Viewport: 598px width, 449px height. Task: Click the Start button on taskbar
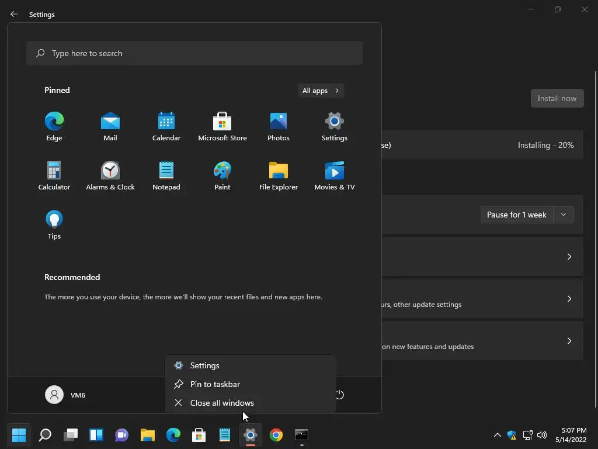19,434
